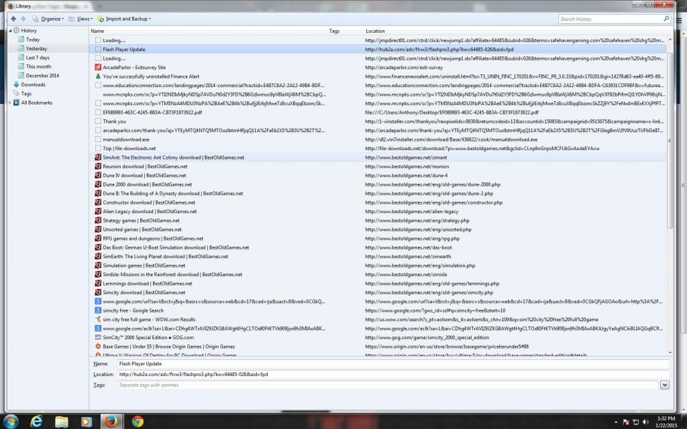Select 'Unsorted games | BestOldGames.net' entry
Screen dimensions: 687x429
pyautogui.click(x=378, y=229)
